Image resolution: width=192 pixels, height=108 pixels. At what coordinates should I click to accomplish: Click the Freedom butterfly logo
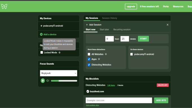click(4, 6)
